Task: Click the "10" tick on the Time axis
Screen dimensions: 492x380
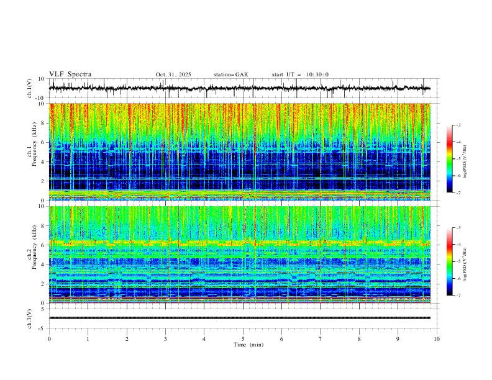Action: [437, 339]
